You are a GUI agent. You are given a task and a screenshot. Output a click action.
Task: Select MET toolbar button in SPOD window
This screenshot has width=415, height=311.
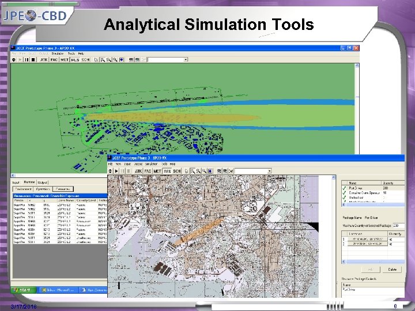pyautogui.click(x=157, y=171)
